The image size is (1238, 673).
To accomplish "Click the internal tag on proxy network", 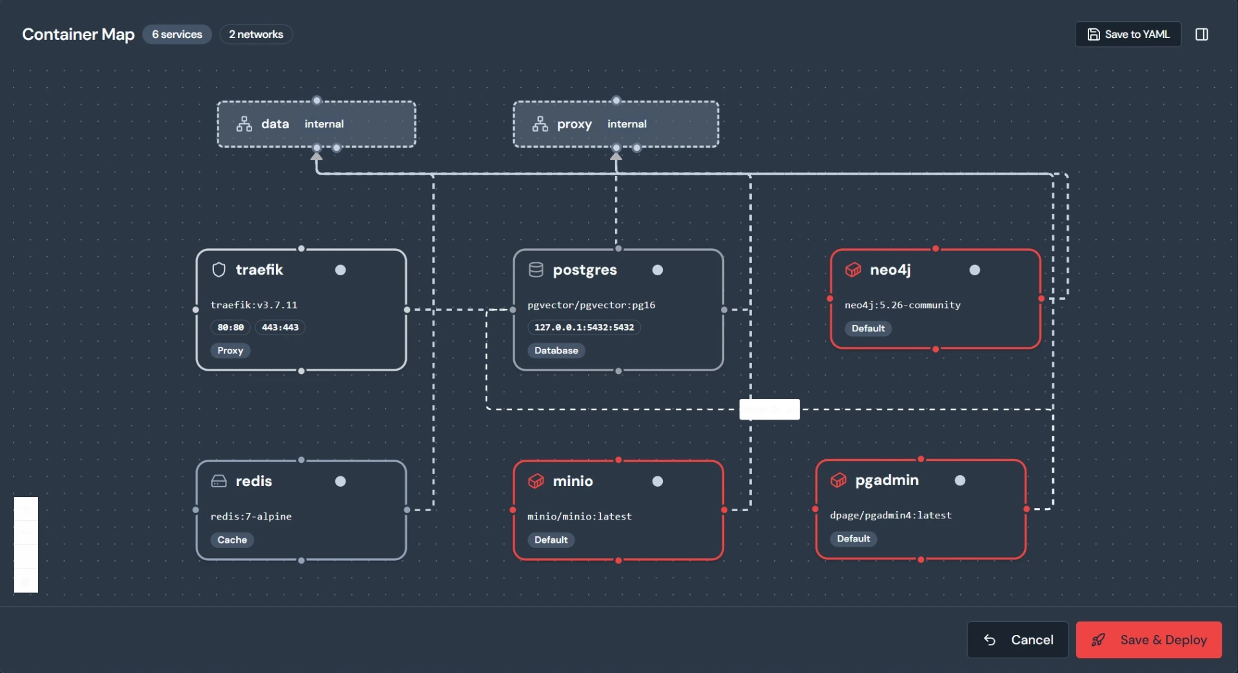I will (x=627, y=124).
